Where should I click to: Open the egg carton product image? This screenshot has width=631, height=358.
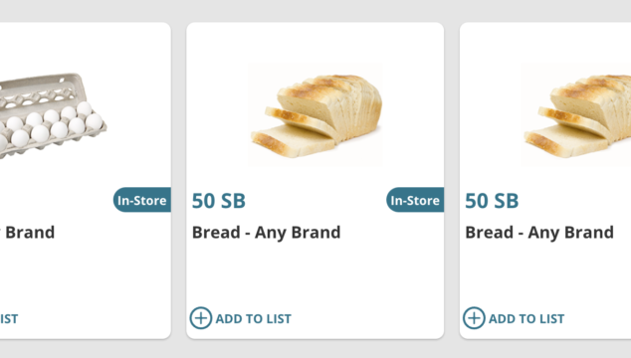pos(51,116)
